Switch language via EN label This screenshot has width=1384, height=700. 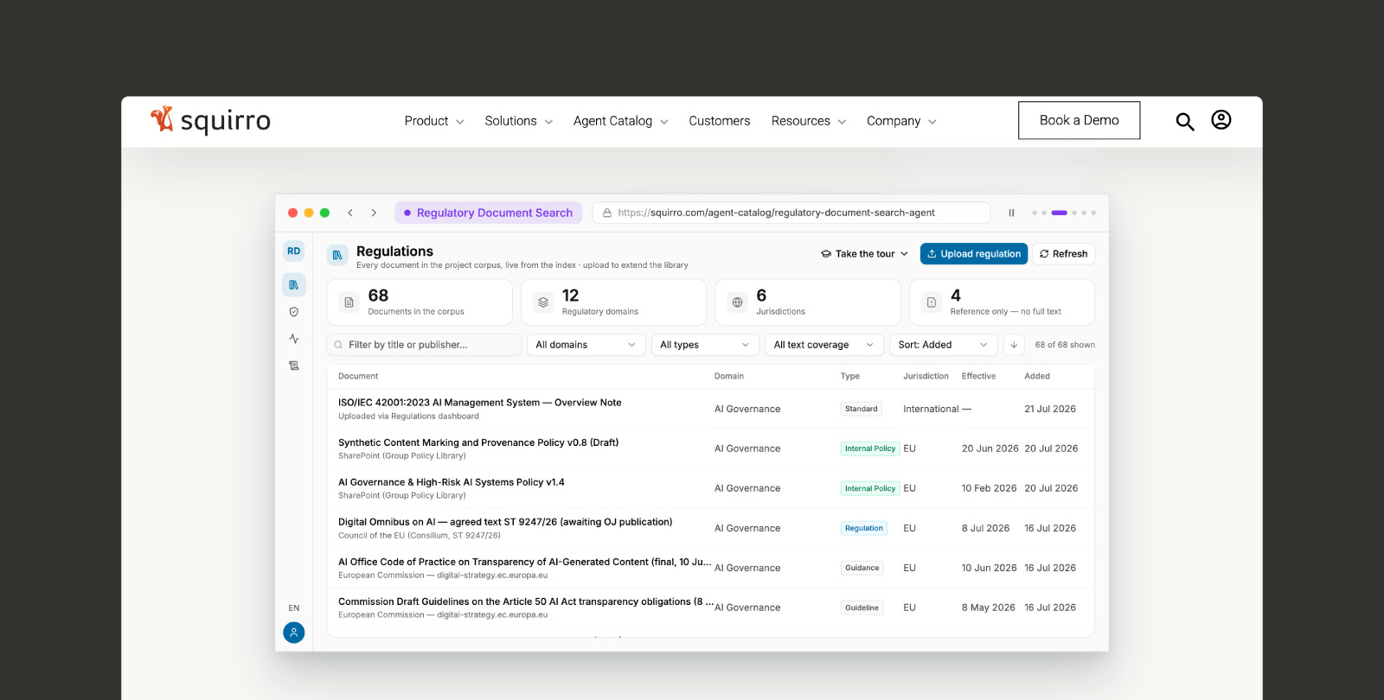pos(294,608)
